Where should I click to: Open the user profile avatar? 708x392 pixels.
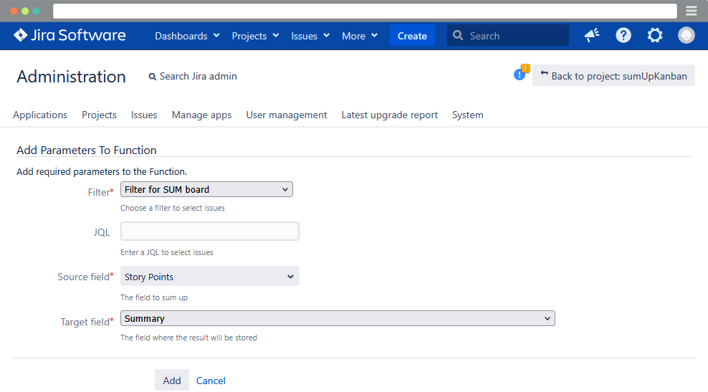coord(687,35)
